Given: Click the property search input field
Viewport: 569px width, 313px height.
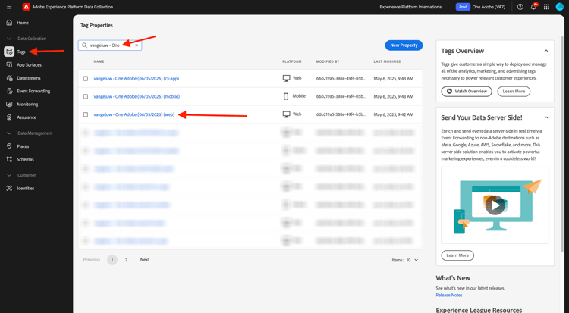Looking at the screenshot, I should pos(110,45).
